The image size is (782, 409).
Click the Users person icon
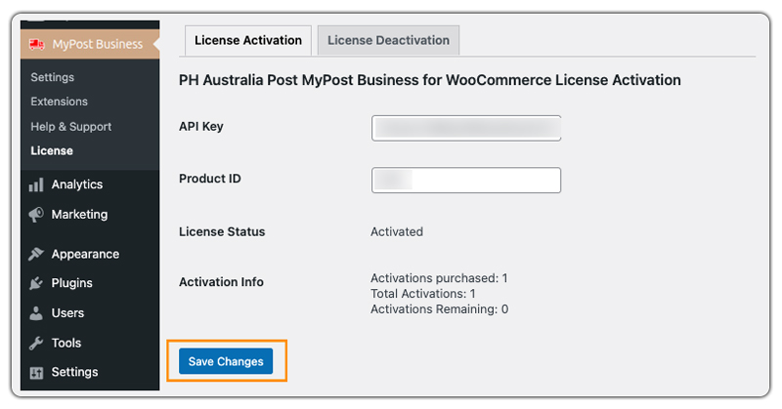click(36, 313)
